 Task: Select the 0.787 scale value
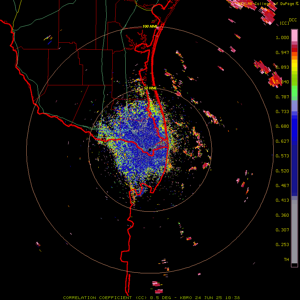[282, 97]
